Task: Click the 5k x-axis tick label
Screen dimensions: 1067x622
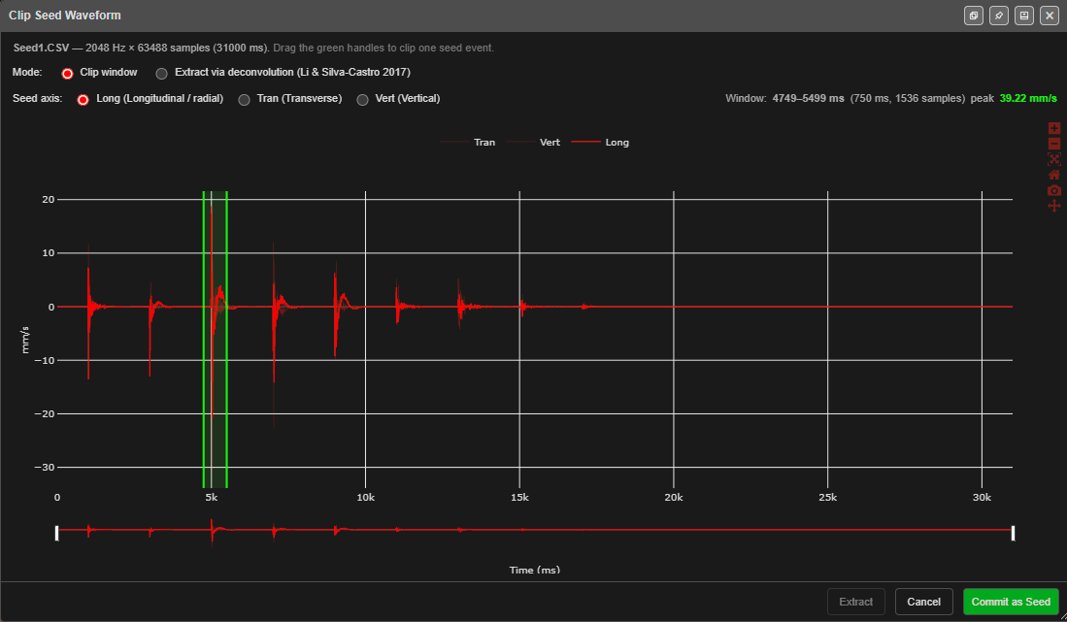Action: pos(212,498)
